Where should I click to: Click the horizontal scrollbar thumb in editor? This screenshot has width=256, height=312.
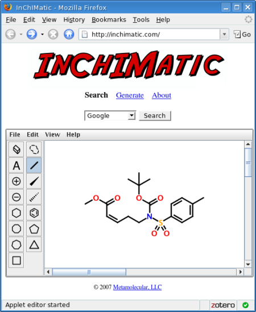[89, 272]
